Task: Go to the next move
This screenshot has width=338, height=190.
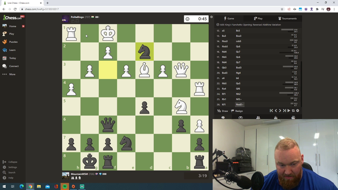Action: pyautogui.click(x=280, y=111)
